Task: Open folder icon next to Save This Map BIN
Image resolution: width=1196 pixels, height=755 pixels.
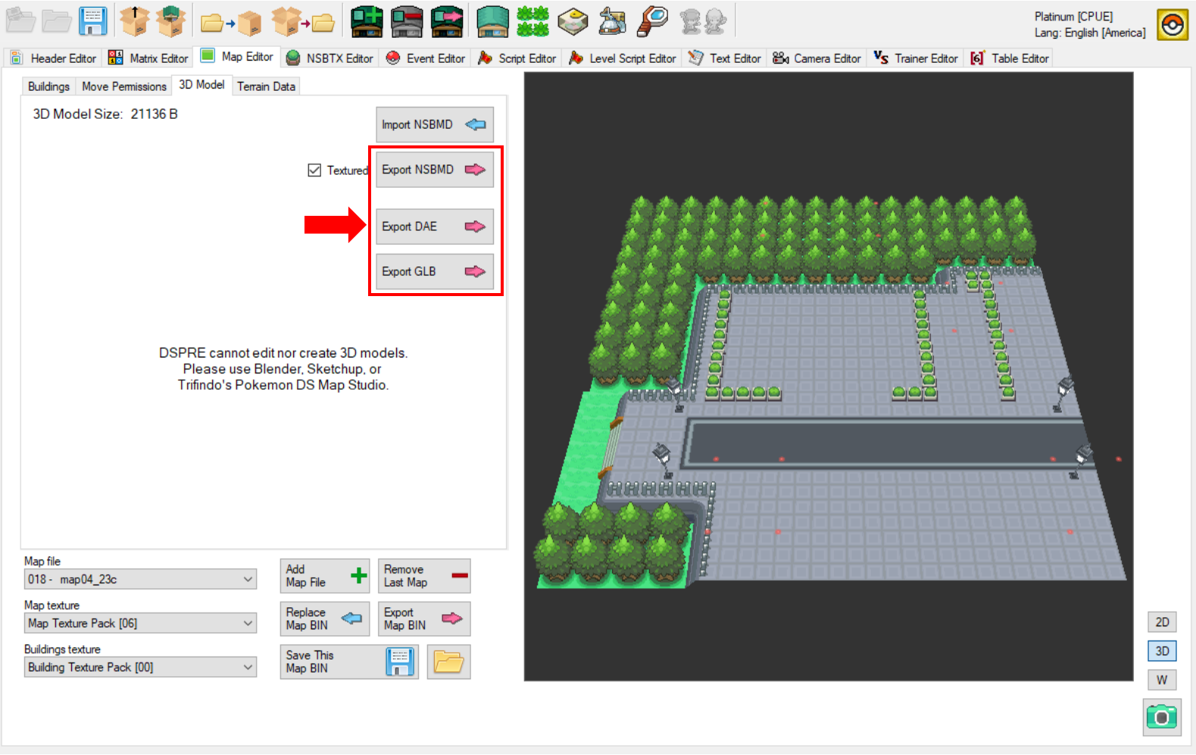Action: pyautogui.click(x=448, y=662)
